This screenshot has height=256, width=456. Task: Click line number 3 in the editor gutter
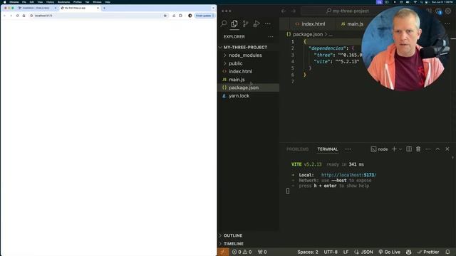click(293, 55)
